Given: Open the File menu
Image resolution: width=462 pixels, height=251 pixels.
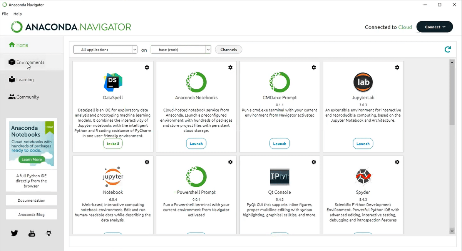Looking at the screenshot, I should pyautogui.click(x=5, y=14).
